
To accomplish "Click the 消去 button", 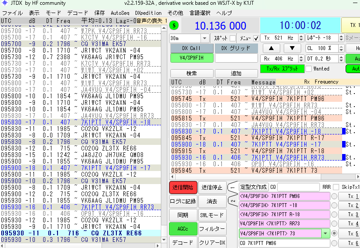I will click(x=212, y=201).
